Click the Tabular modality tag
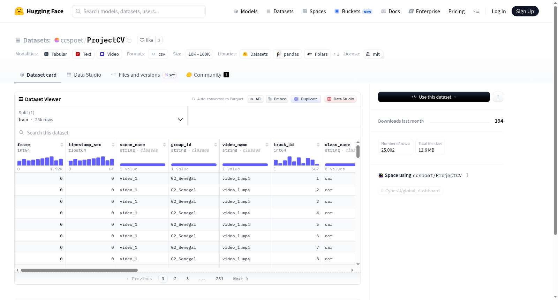The height and width of the screenshot is (300, 558). (55, 54)
